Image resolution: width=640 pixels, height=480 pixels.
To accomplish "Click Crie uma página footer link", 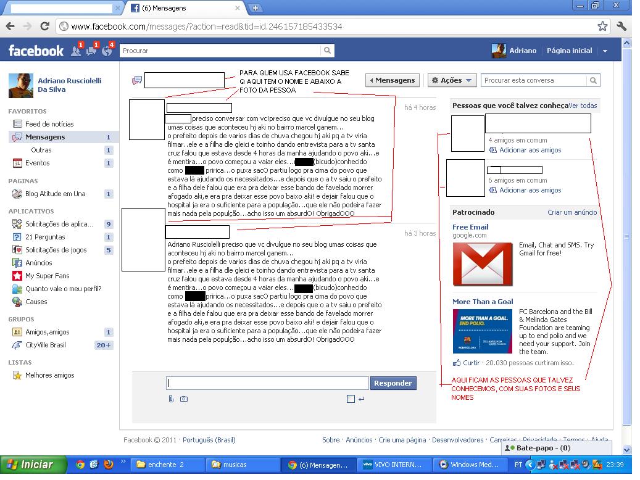I will [x=402, y=440].
